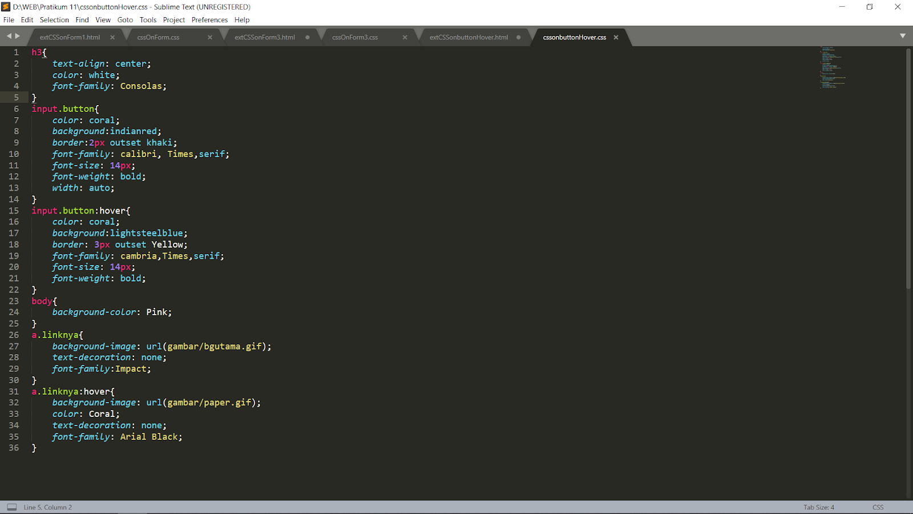Go to next tab with right arrow

18,36
